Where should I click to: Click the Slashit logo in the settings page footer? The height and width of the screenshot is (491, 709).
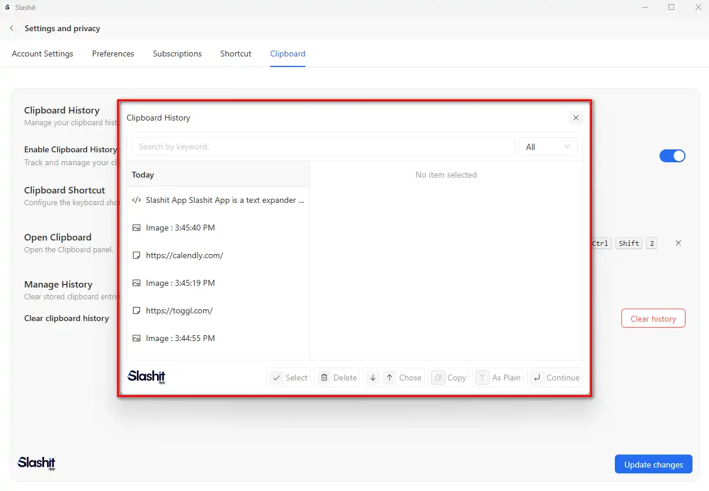click(x=36, y=463)
